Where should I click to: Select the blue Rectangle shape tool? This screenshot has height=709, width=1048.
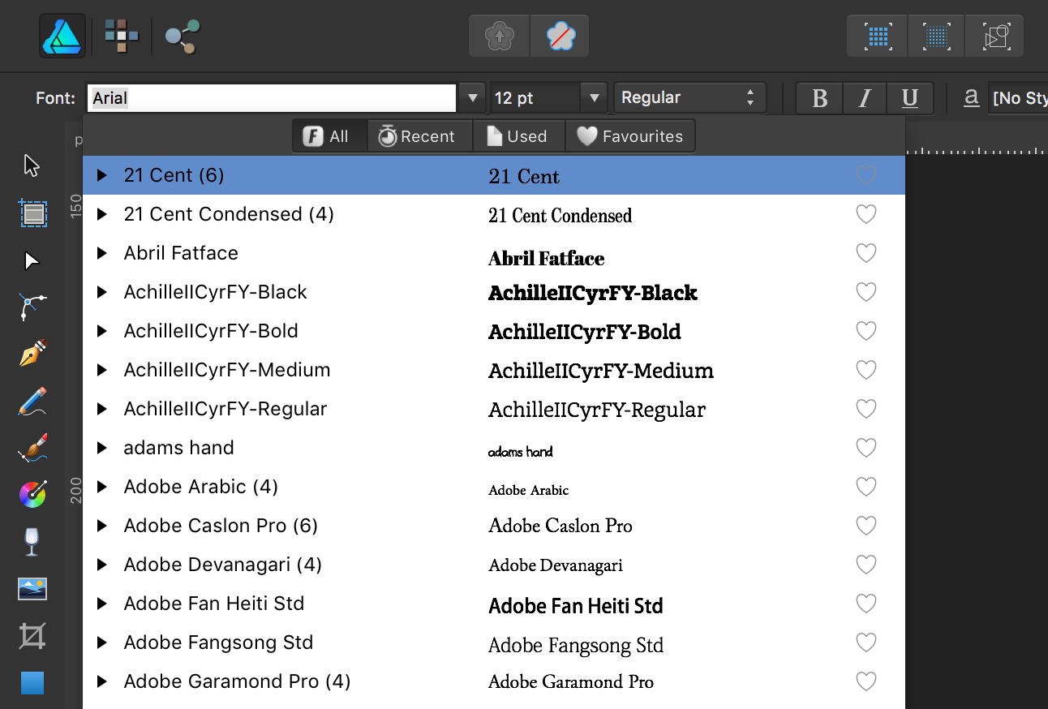pyautogui.click(x=32, y=683)
